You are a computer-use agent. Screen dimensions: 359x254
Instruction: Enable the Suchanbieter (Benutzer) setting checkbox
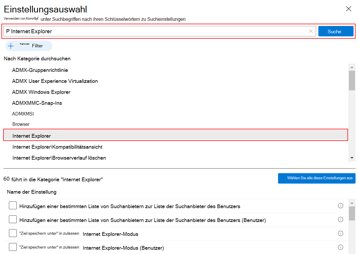tap(13, 220)
